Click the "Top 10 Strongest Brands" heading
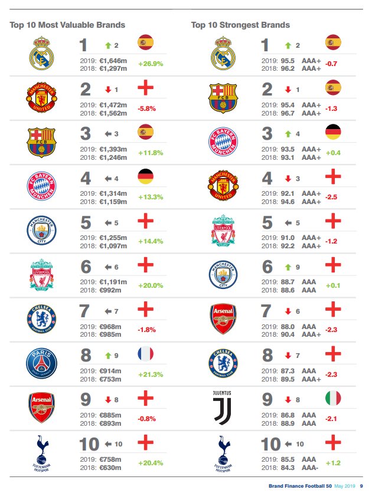 click(x=240, y=25)
